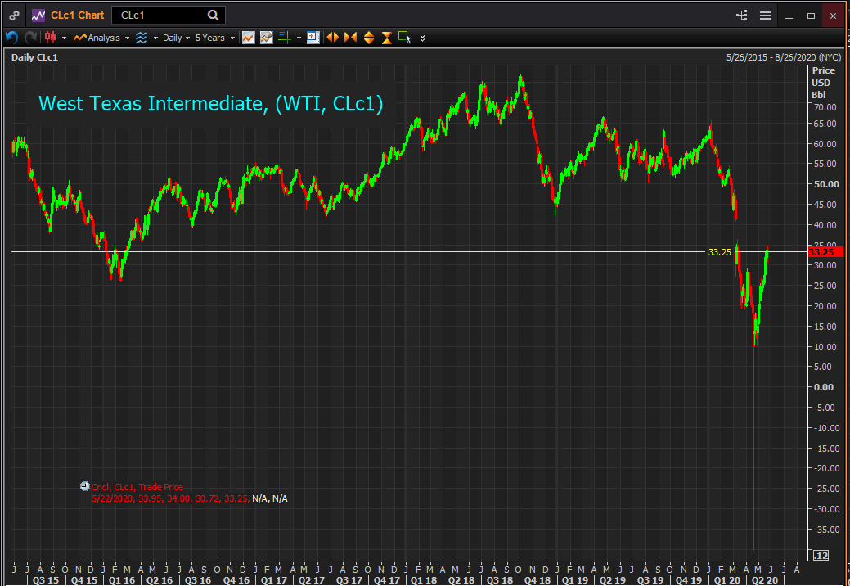Click the 50.00 price axis label
Image resolution: width=850 pixels, height=586 pixels.
click(x=826, y=184)
